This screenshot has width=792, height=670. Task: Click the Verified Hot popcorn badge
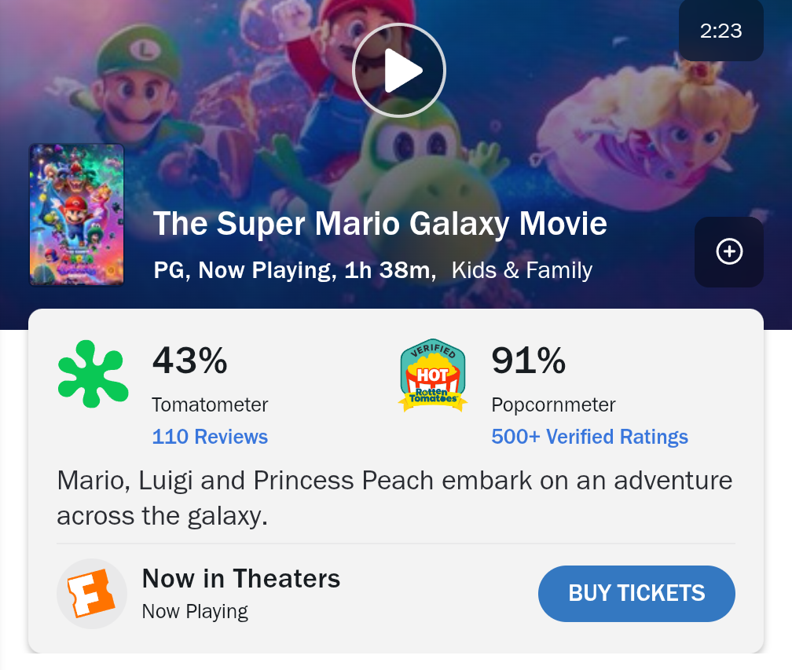click(x=433, y=375)
